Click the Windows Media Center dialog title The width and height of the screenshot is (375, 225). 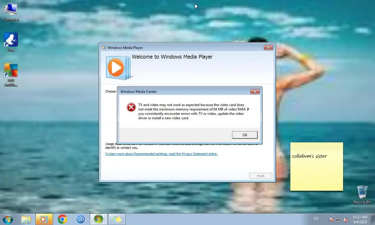point(138,91)
